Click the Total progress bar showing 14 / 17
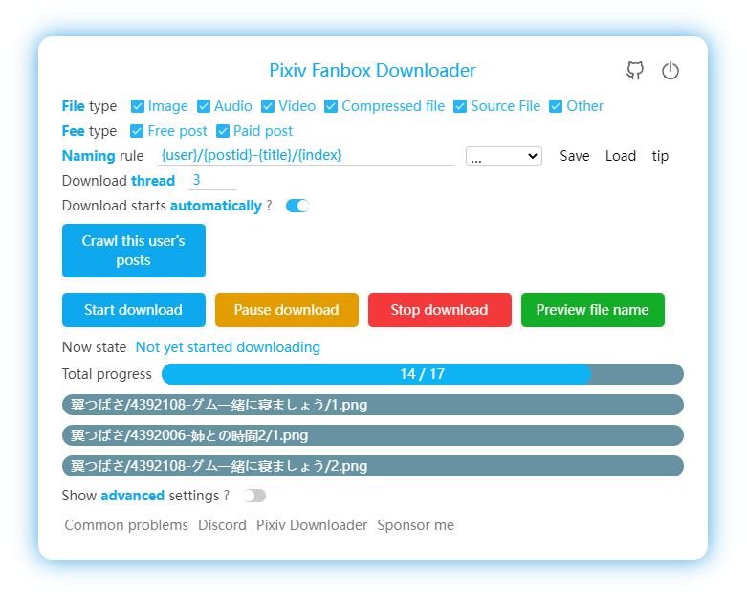This screenshot has width=747, height=598. coord(423,374)
